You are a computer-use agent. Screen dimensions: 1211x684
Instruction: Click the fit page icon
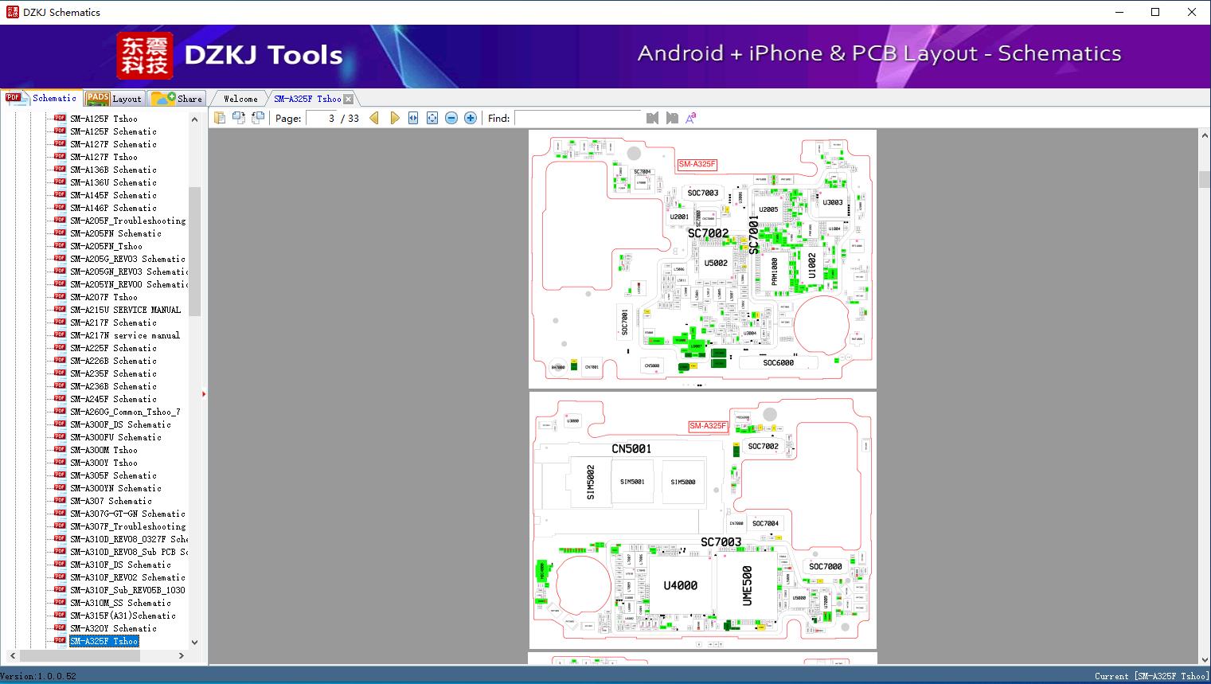432,118
